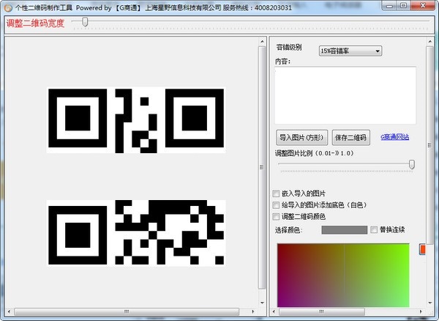
Task: Click the 保存二维码 button
Action: click(x=350, y=137)
